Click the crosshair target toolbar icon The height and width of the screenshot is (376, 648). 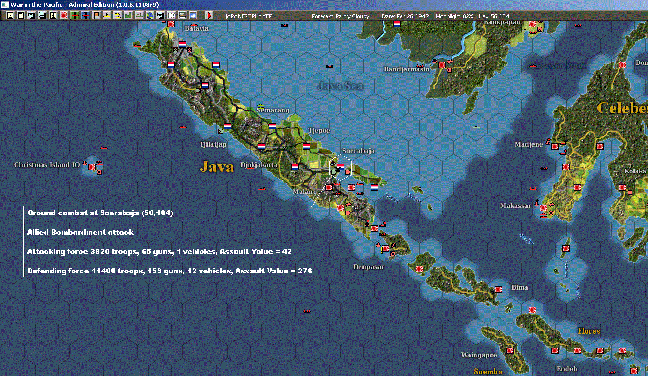pos(160,16)
